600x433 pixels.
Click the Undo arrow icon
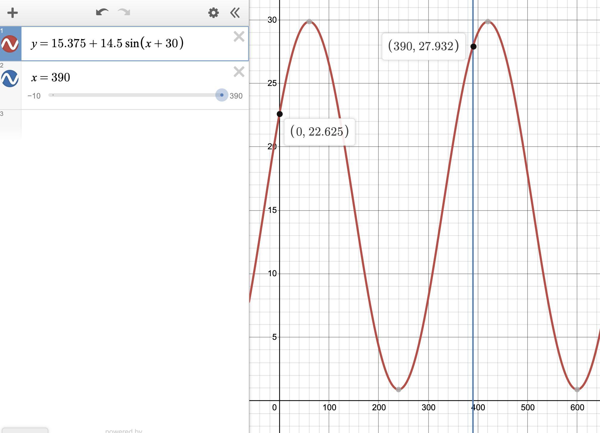click(102, 12)
